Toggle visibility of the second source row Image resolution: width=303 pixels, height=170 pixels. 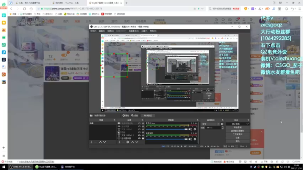(x=139, y=127)
